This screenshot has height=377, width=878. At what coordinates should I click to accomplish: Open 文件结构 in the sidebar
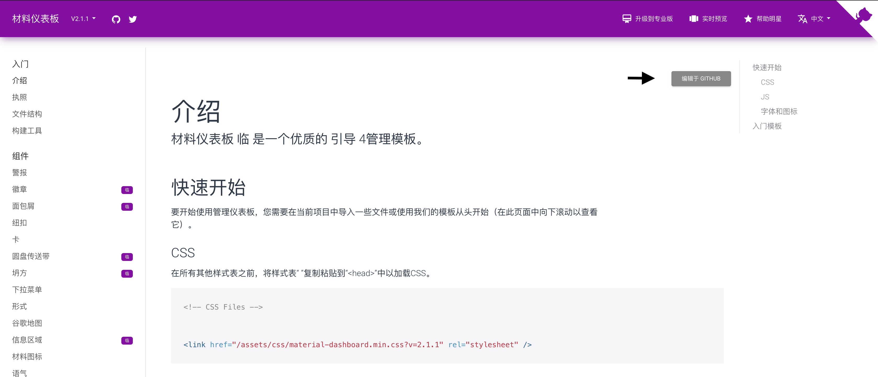coord(27,114)
